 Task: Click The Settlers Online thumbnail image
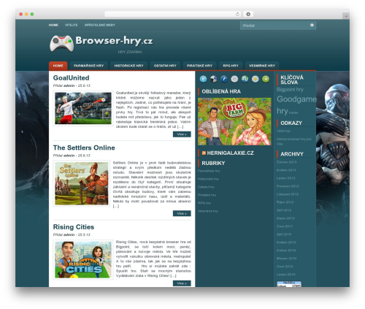[82, 183]
